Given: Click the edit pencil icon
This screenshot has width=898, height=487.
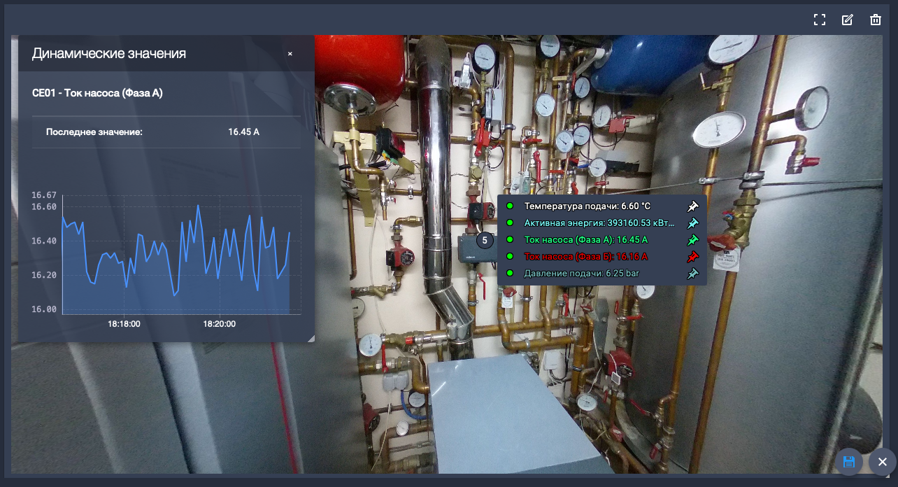Looking at the screenshot, I should [x=848, y=20].
